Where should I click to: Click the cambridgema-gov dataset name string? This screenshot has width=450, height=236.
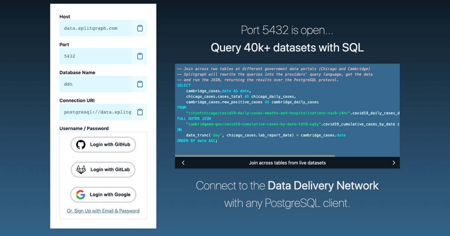click(x=253, y=124)
